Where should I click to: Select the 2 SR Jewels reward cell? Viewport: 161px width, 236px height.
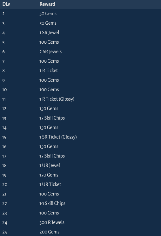51,52
